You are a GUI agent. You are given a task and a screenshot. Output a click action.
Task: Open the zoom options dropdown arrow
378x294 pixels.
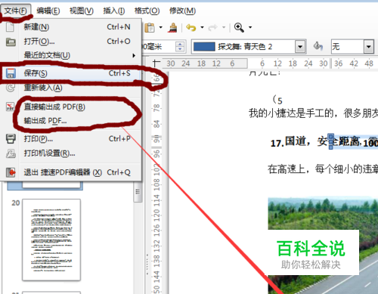click(250, 27)
